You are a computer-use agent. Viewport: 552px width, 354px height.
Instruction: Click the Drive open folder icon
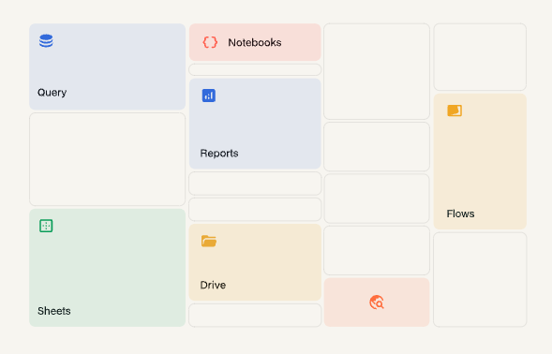click(209, 241)
